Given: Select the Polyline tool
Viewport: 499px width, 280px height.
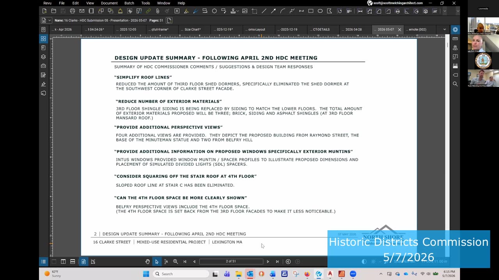Looking at the screenshot, I should point(292,11).
